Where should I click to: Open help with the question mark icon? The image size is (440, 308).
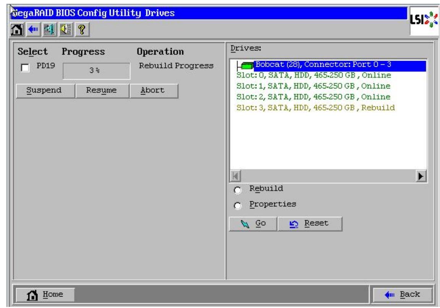coord(82,29)
